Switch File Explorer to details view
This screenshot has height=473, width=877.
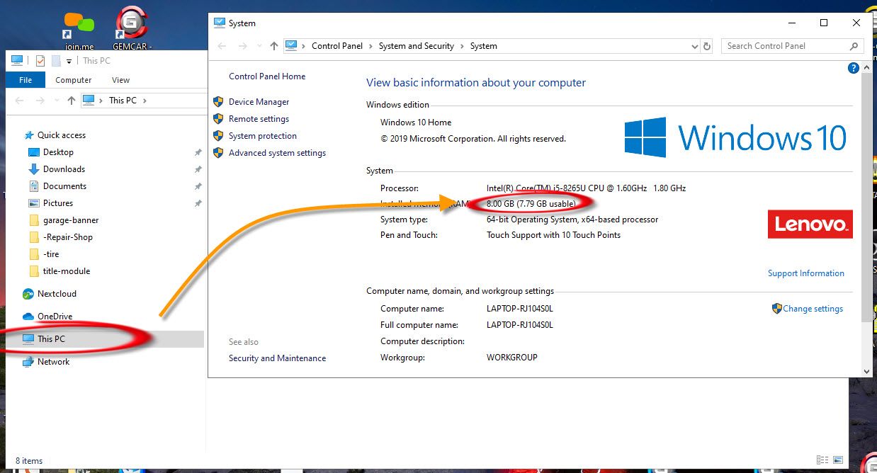(822, 460)
